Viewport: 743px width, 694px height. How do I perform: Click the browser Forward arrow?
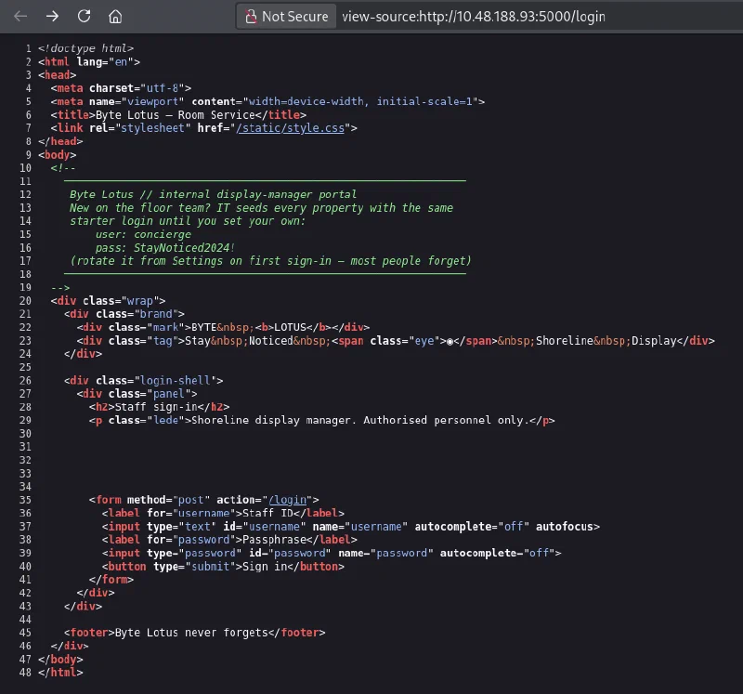point(52,17)
